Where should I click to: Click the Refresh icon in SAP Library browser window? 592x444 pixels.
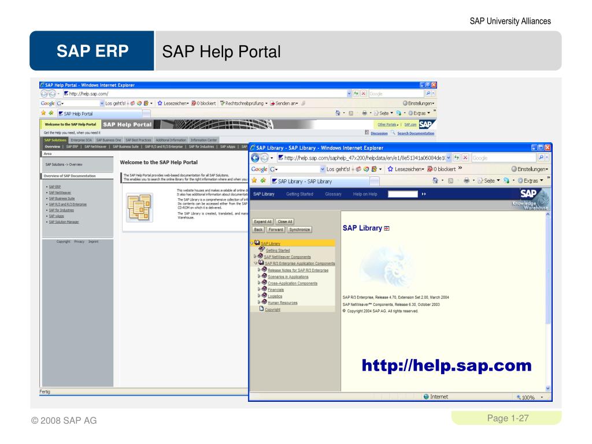click(457, 158)
